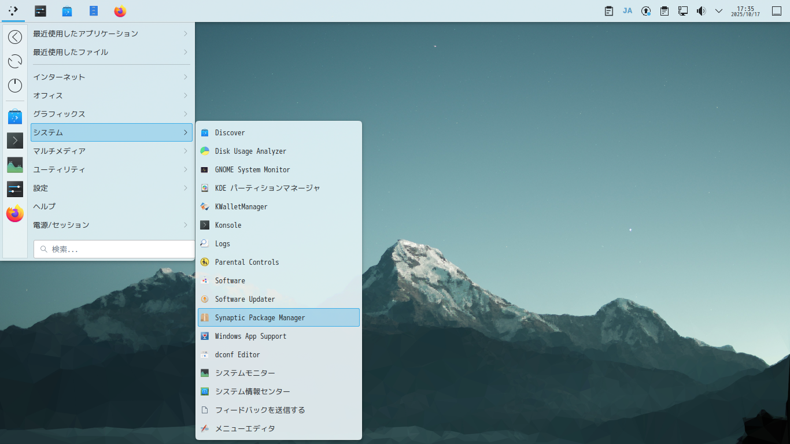Open the Logs application
790x444 pixels.
coord(279,244)
